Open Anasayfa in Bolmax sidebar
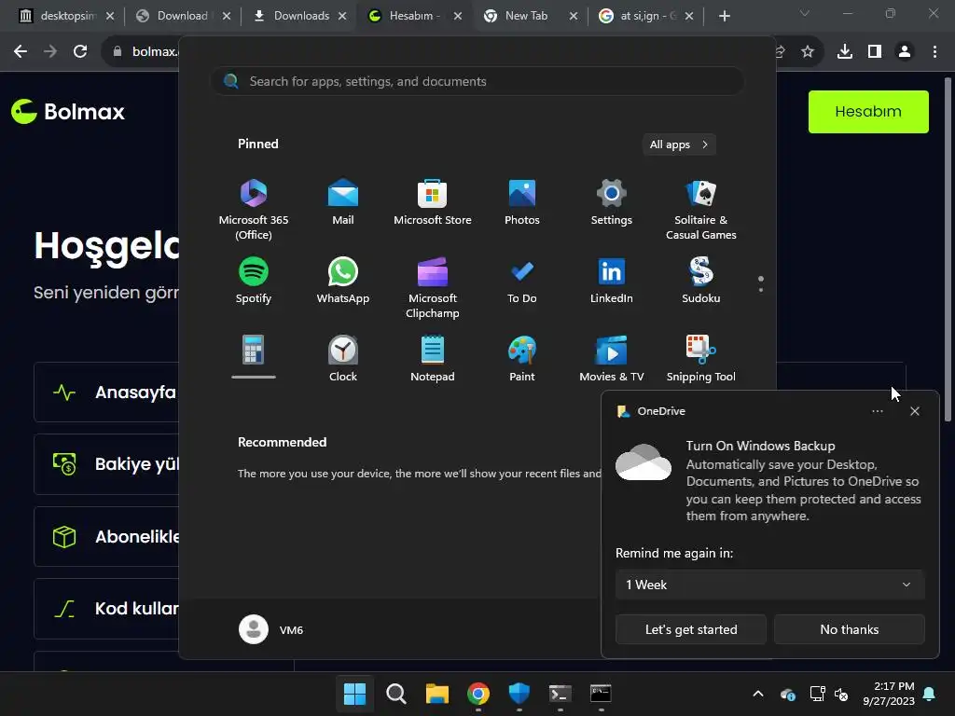Screen dimensions: 955x716 coord(106,392)
